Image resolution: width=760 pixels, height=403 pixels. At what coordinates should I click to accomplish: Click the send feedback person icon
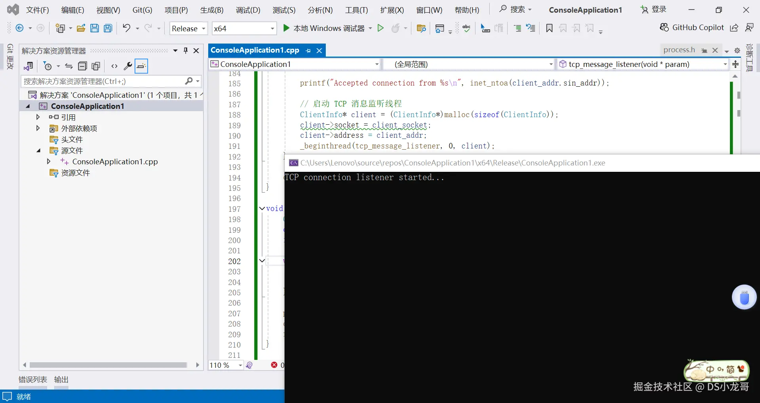pyautogui.click(x=749, y=27)
